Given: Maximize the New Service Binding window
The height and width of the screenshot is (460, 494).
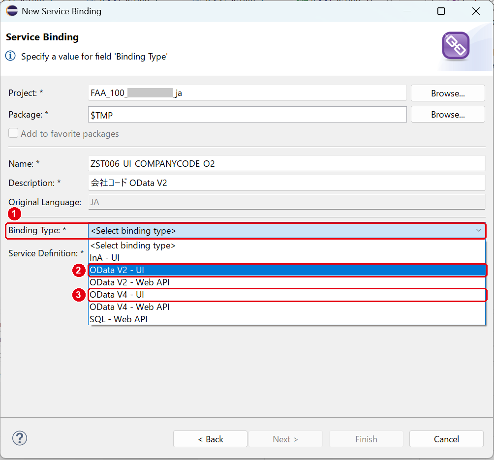Looking at the screenshot, I should tap(441, 11).
